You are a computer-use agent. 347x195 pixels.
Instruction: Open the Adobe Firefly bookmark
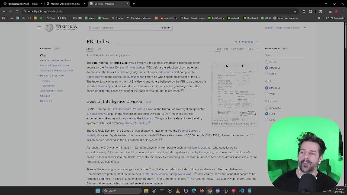(x=169, y=18)
